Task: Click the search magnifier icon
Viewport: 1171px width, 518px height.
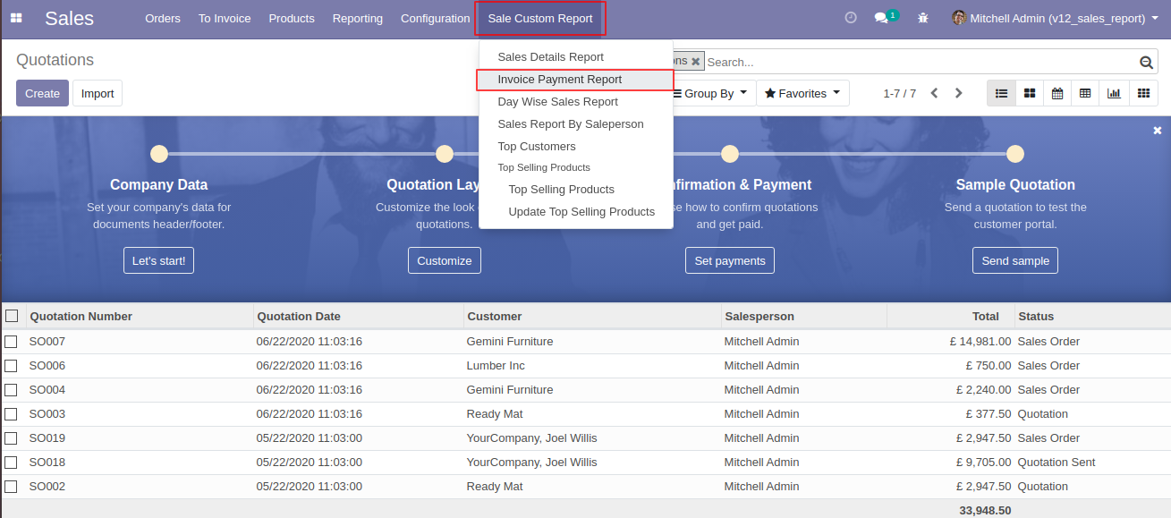Action: [1146, 62]
